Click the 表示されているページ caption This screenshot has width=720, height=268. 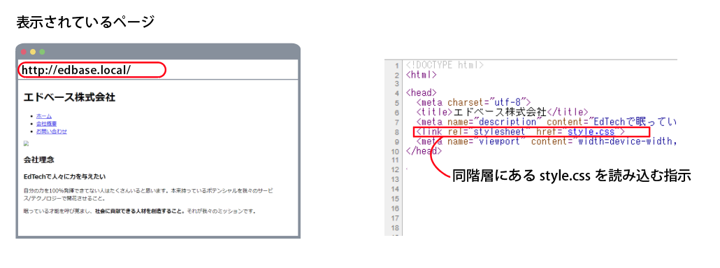tap(85, 22)
